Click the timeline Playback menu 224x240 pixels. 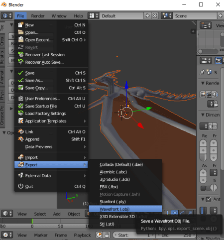click(x=82, y=235)
